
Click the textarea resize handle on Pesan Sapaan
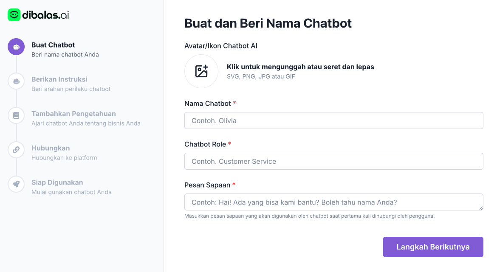tap(481, 208)
